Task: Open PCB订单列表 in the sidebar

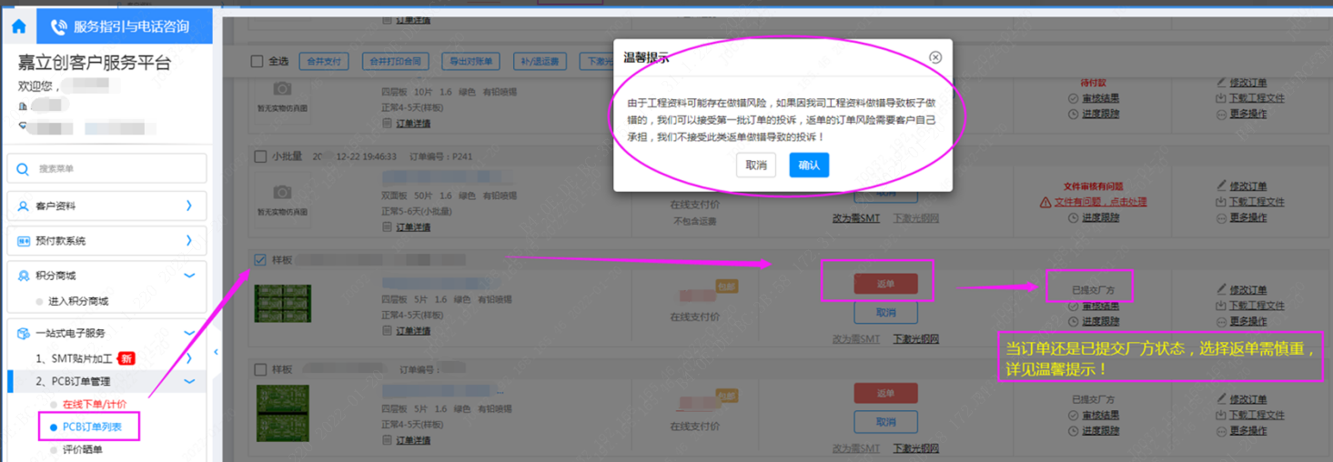Action: click(91, 427)
